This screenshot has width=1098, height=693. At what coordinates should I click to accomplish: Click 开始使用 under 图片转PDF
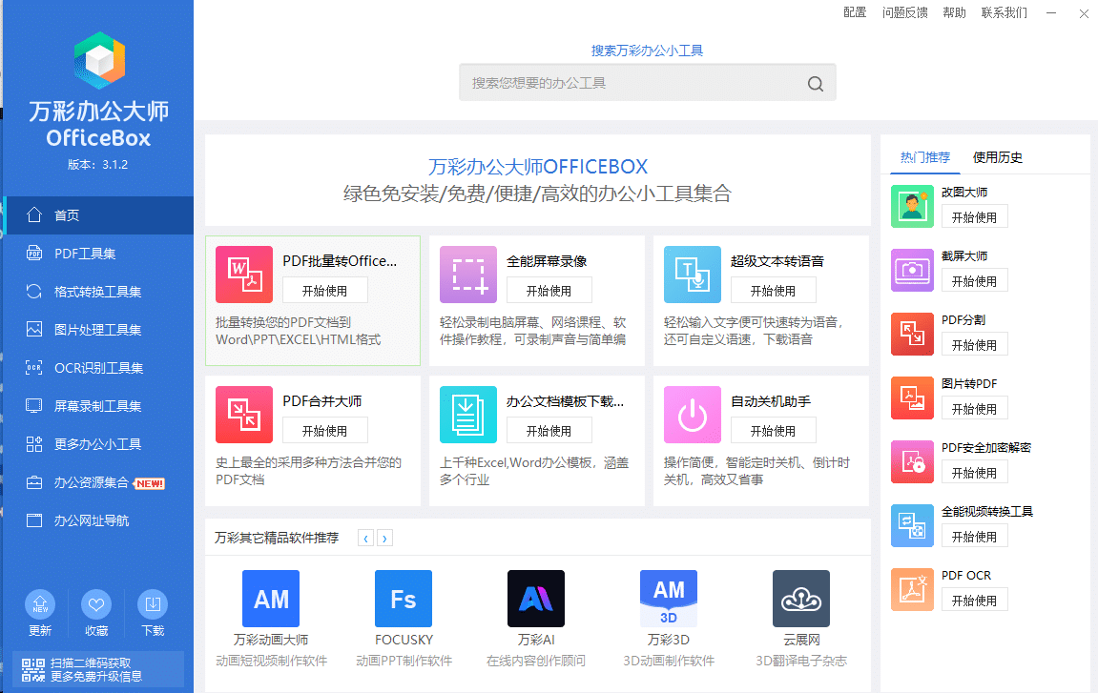click(x=974, y=409)
